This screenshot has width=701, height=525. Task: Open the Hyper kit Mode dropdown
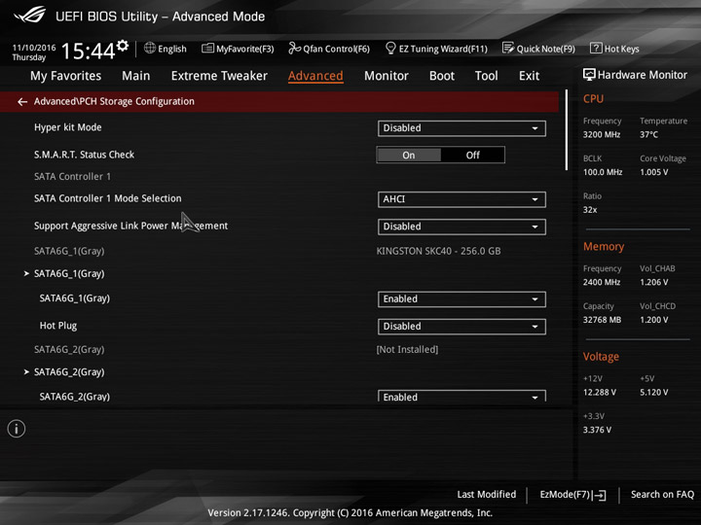point(461,128)
